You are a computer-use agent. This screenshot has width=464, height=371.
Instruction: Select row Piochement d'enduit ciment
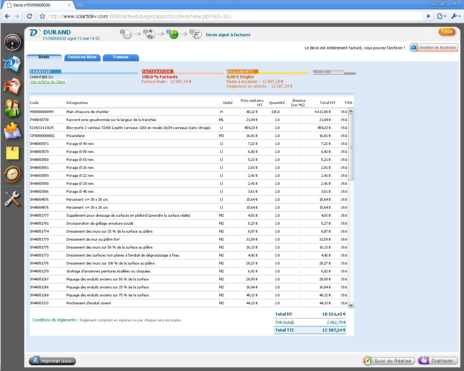pyautogui.click(x=189, y=303)
